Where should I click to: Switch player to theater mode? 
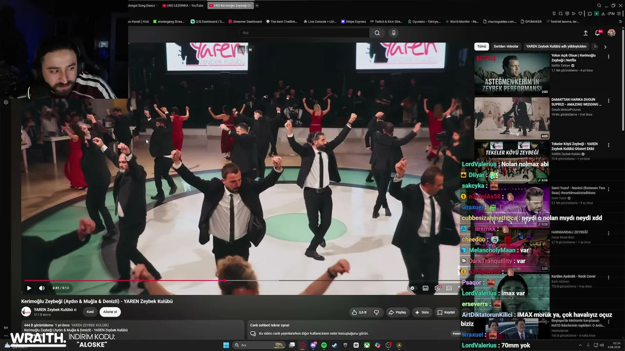(x=449, y=288)
